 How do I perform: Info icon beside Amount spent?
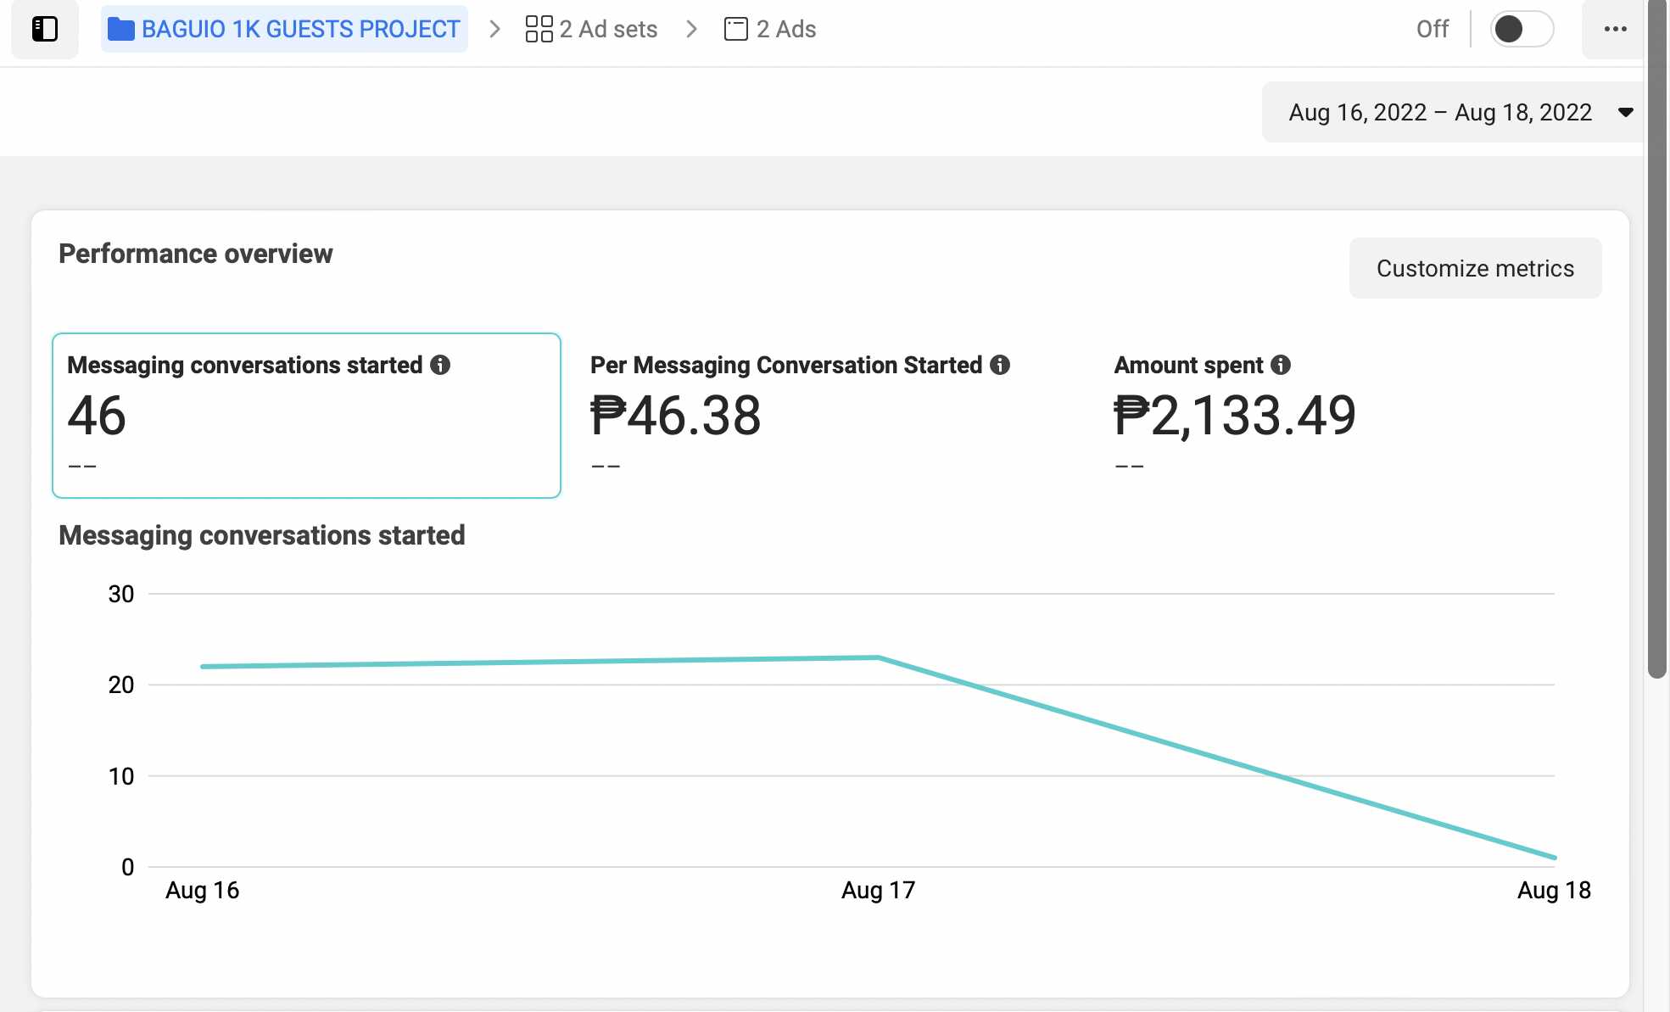(x=1281, y=365)
